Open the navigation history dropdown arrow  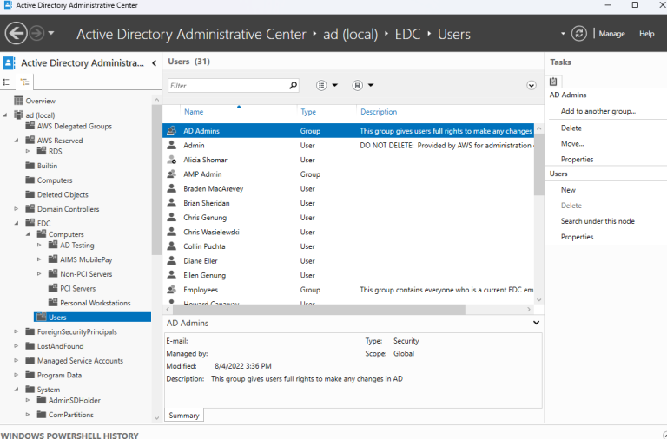pyautogui.click(x=51, y=33)
